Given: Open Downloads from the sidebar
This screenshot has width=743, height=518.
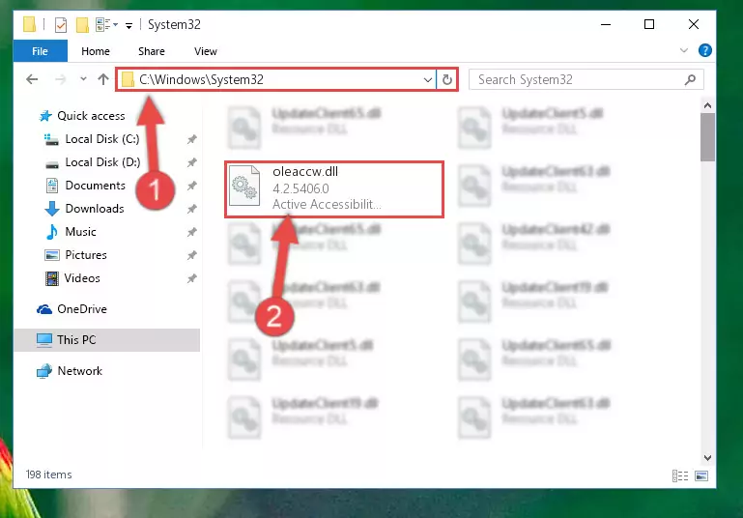Looking at the screenshot, I should click(x=95, y=209).
